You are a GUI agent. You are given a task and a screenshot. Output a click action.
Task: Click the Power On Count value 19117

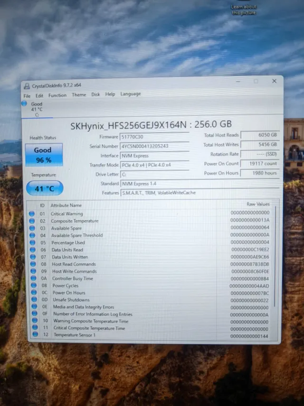pos(260,164)
